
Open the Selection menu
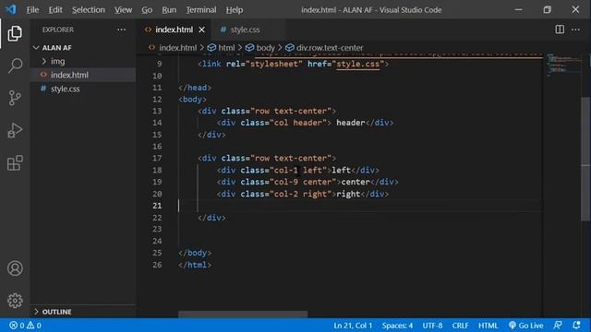point(89,10)
